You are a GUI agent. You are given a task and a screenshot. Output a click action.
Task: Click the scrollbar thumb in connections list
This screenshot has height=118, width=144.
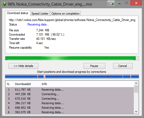pos(136,89)
